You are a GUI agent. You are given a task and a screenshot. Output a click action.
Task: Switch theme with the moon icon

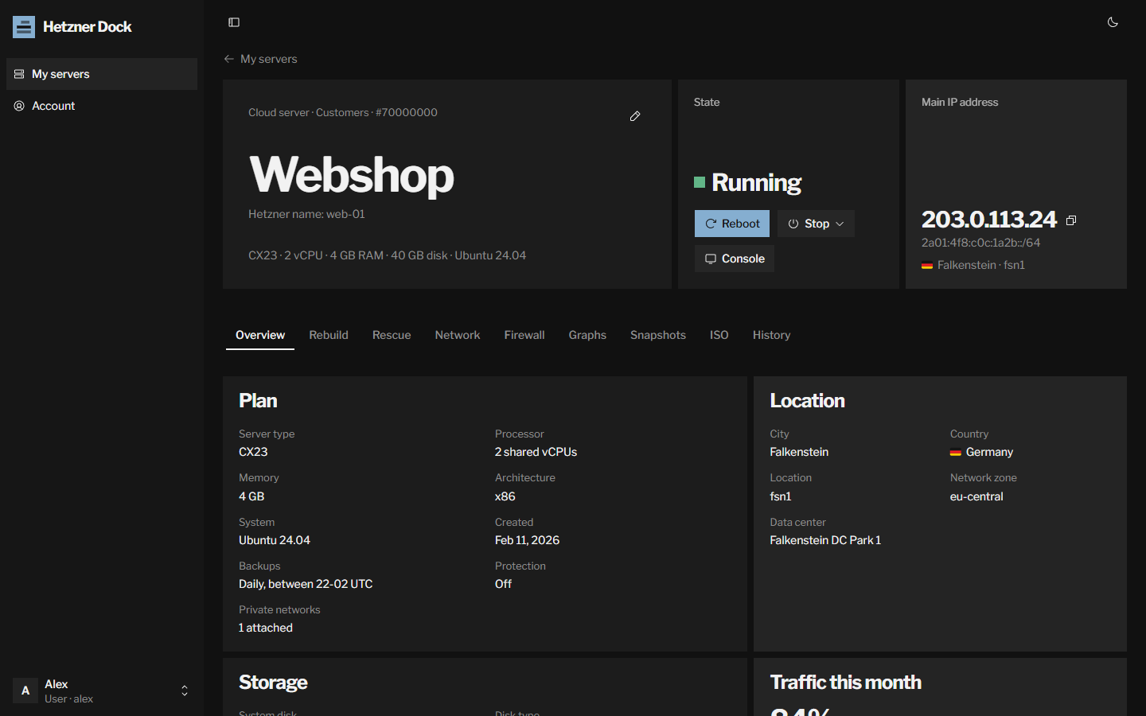coord(1113,22)
